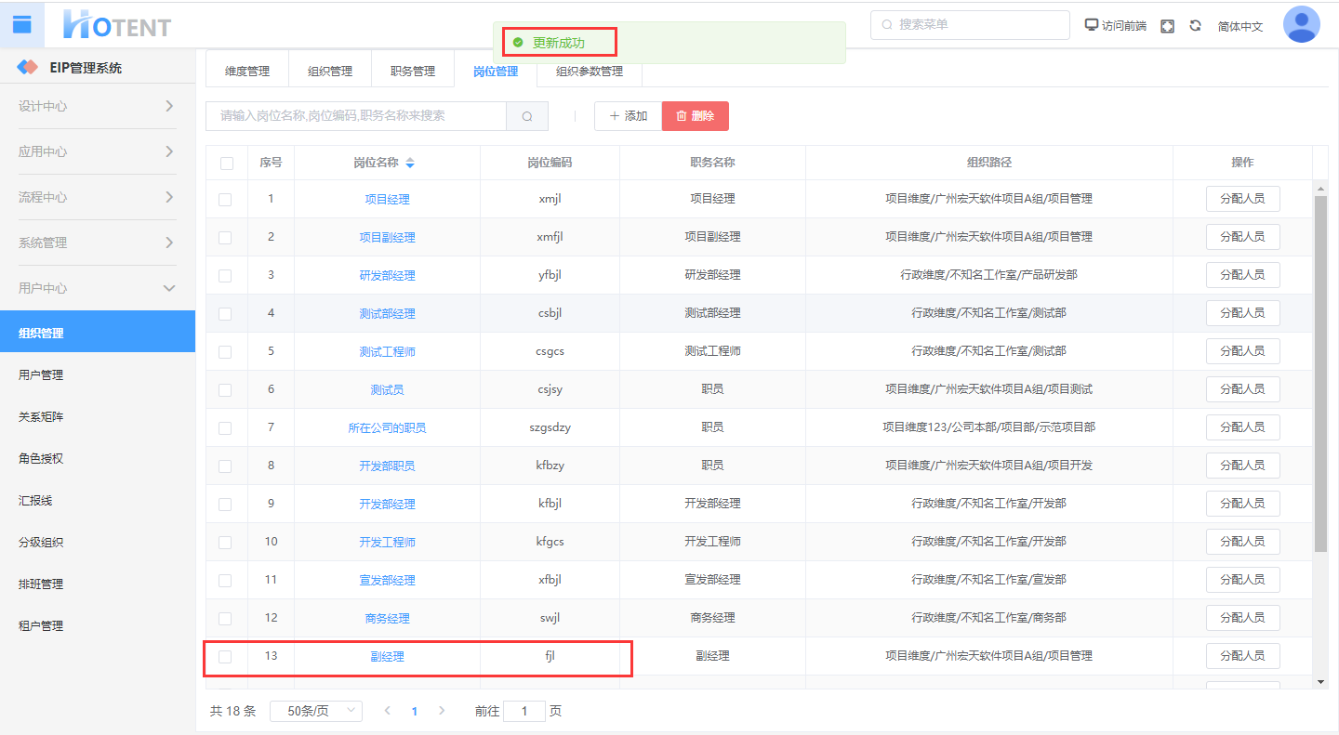Open the 测试工程师 position link
The height and width of the screenshot is (735, 1339).
387,352
